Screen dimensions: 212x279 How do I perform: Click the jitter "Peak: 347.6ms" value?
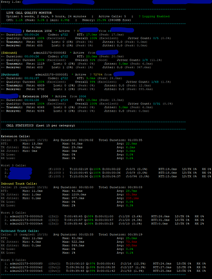(139, 68)
